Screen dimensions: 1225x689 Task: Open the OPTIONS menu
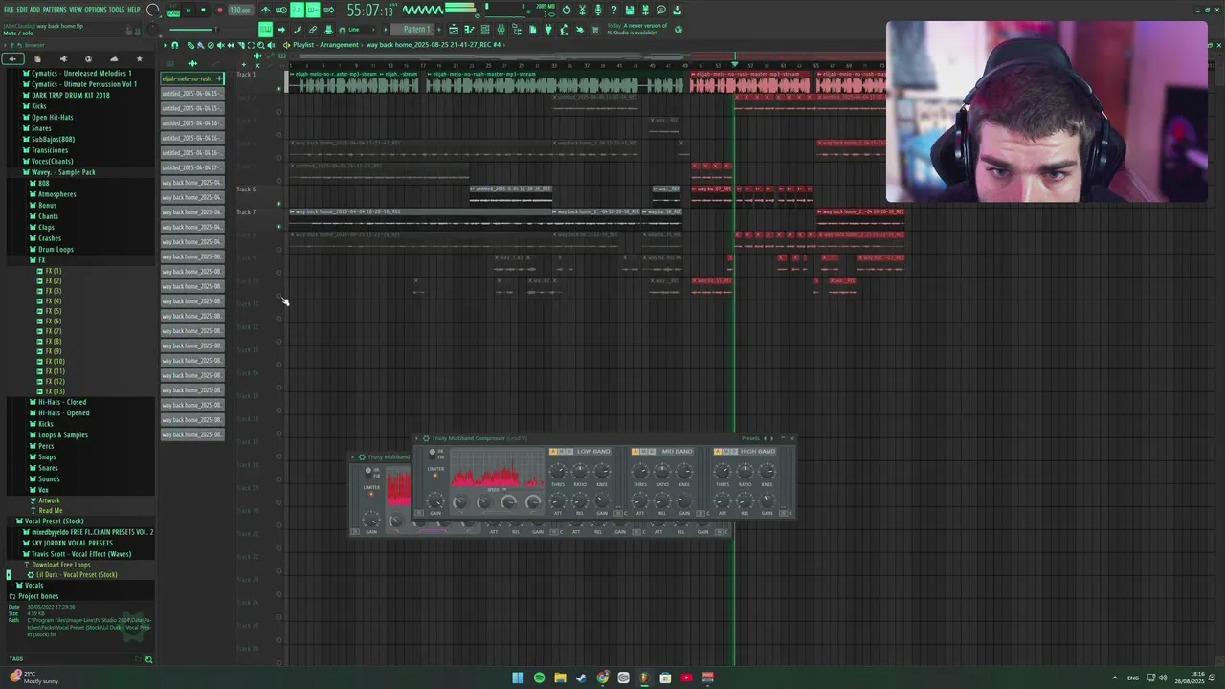coord(96,10)
